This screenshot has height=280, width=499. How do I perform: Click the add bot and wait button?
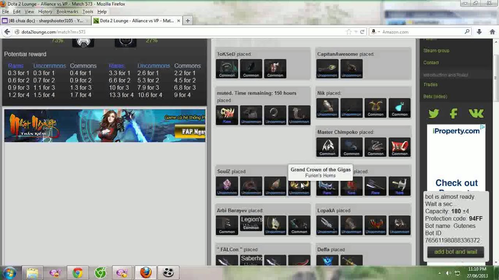(x=455, y=252)
